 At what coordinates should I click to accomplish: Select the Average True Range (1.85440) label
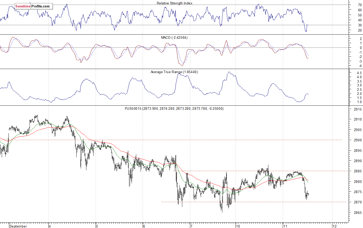pos(174,72)
